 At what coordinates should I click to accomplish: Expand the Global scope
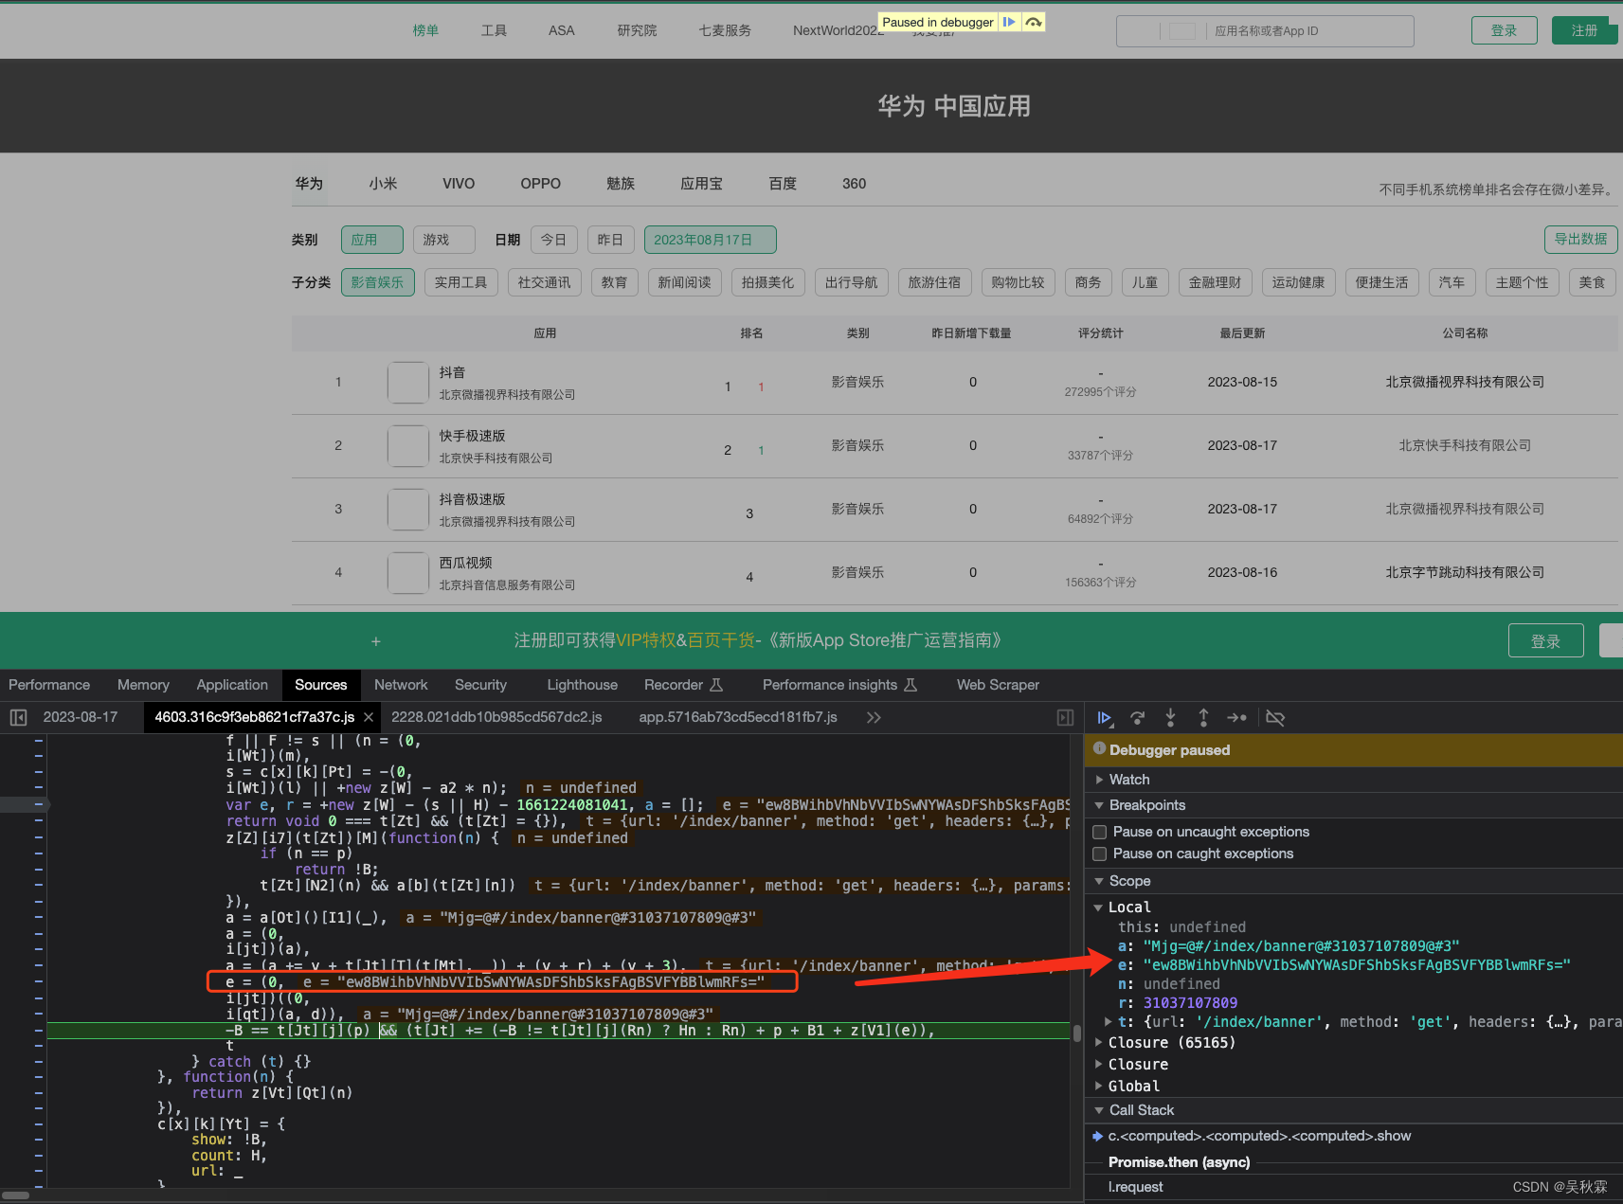1099,1087
